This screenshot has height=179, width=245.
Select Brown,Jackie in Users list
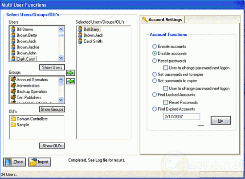click(28, 47)
